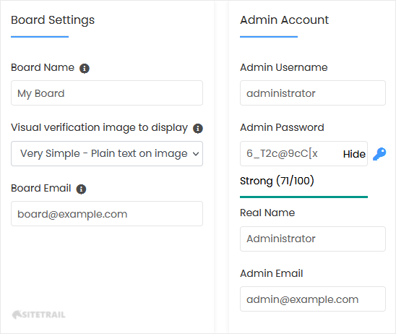Click into the Board Email field
Viewport: 396px width, 334px height.
click(107, 214)
